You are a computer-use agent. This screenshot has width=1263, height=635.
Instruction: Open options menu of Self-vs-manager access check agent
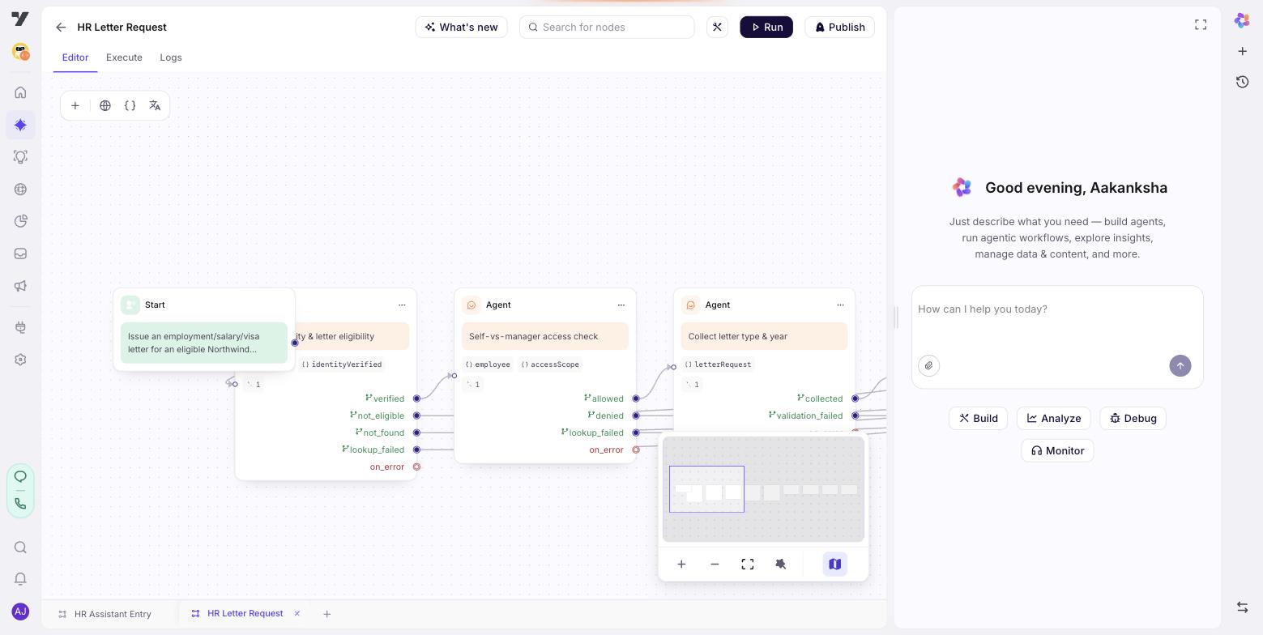[x=621, y=305]
